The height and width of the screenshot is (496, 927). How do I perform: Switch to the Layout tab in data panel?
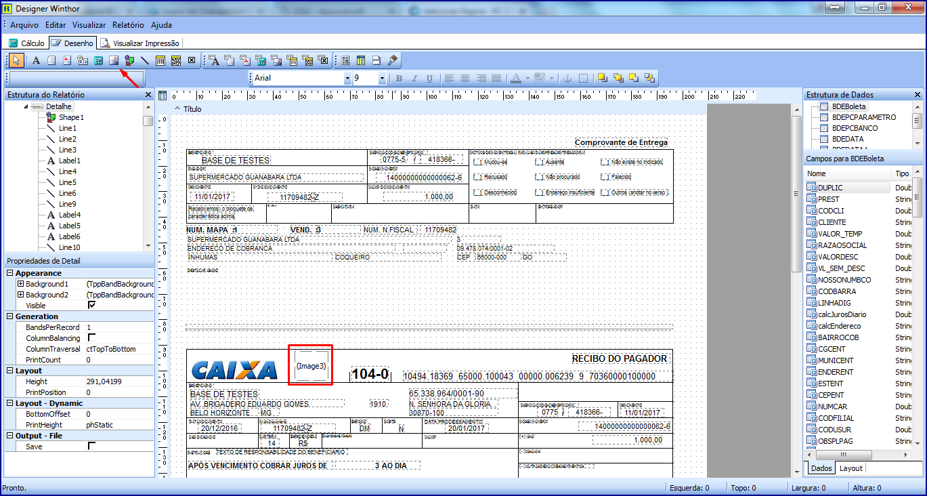[850, 468]
